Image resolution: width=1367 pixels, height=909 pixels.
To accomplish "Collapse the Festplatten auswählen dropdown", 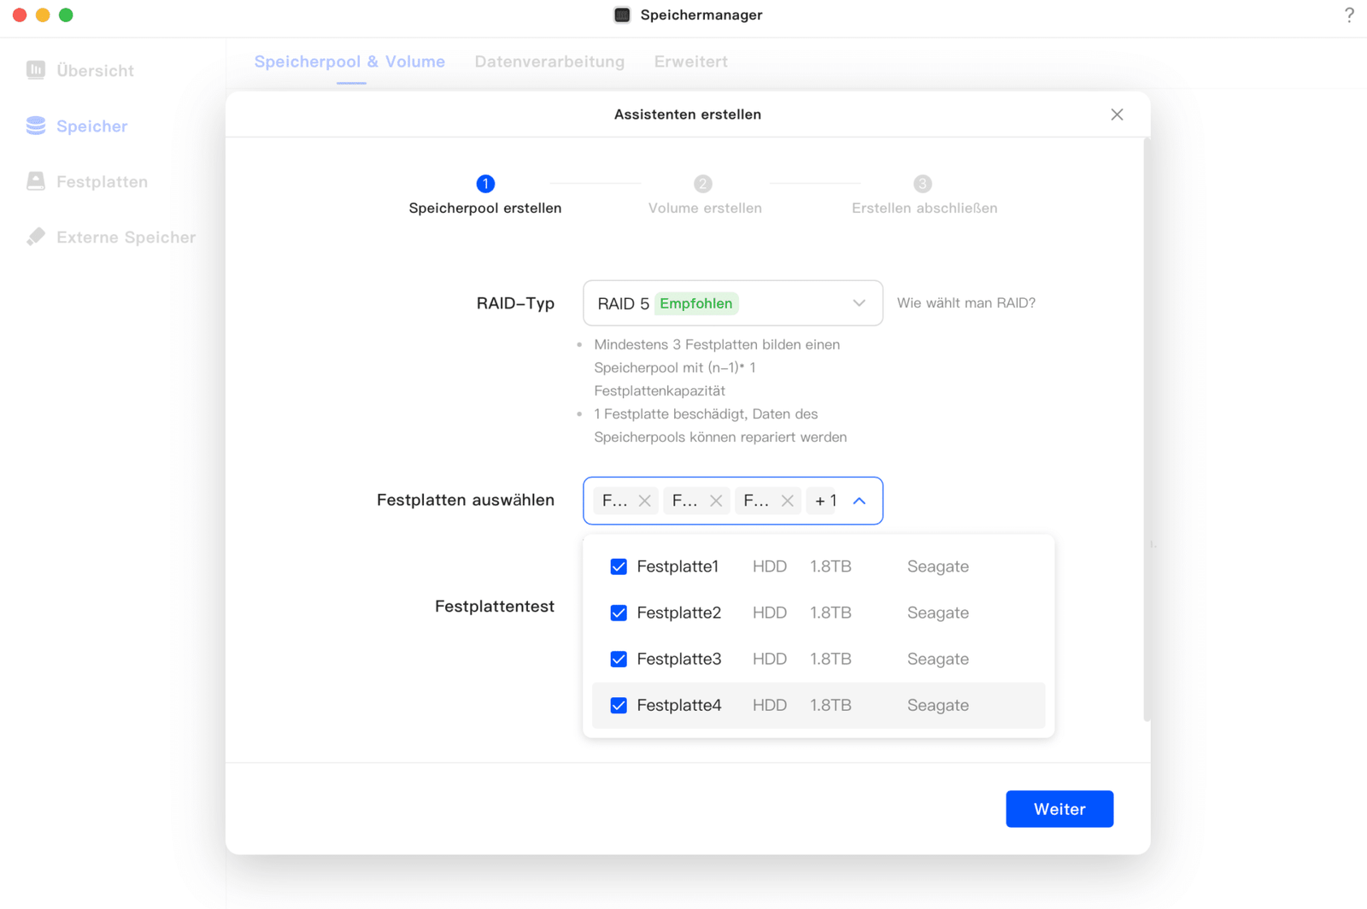I will tap(860, 501).
